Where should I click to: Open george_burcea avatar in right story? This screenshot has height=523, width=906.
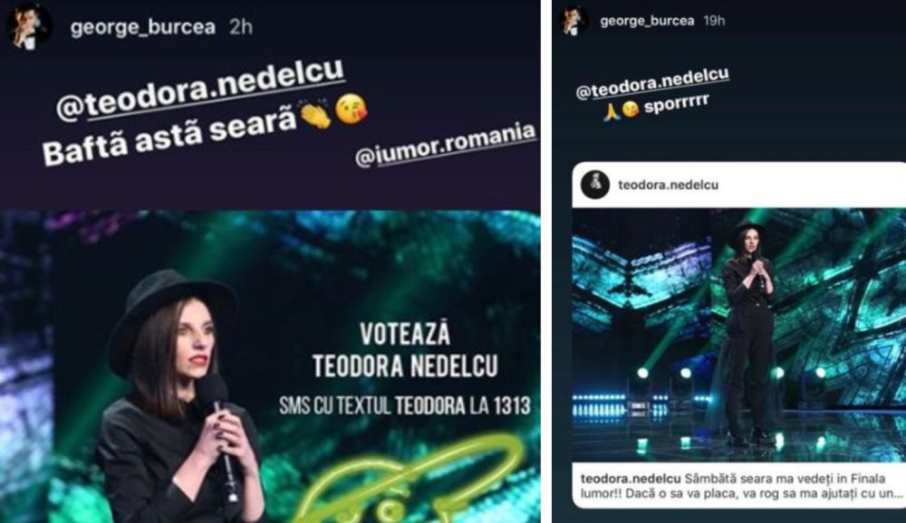pos(573,21)
